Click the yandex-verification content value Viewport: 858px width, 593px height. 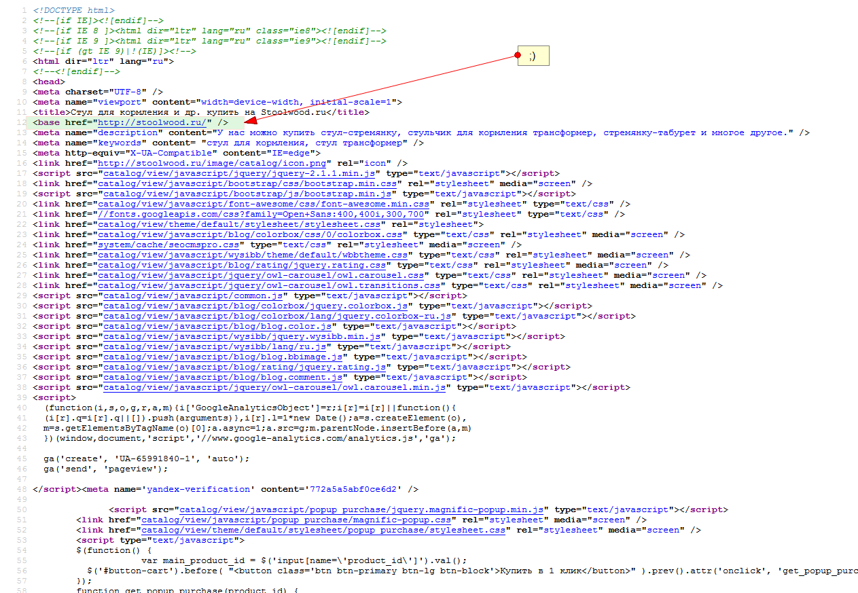[x=353, y=489]
